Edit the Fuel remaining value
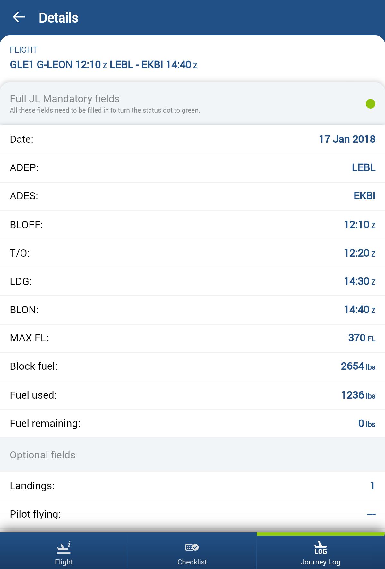 coord(367,423)
